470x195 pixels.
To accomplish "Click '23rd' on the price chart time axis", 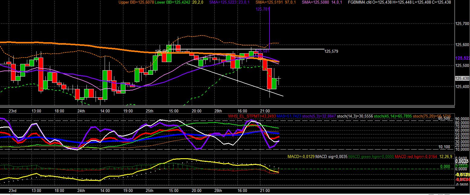I will (x=12, y=111).
